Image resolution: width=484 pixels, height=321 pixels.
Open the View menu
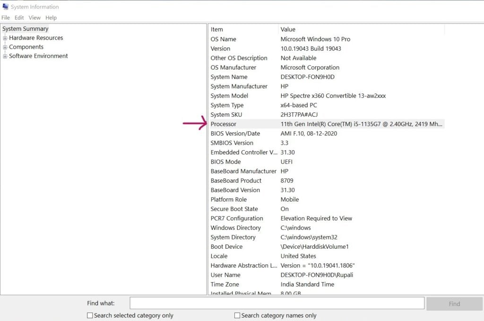click(x=34, y=17)
